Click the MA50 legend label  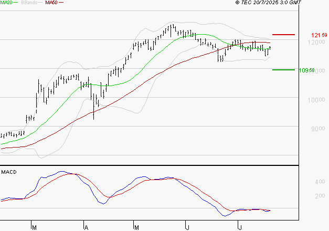pyautogui.click(x=51, y=3)
